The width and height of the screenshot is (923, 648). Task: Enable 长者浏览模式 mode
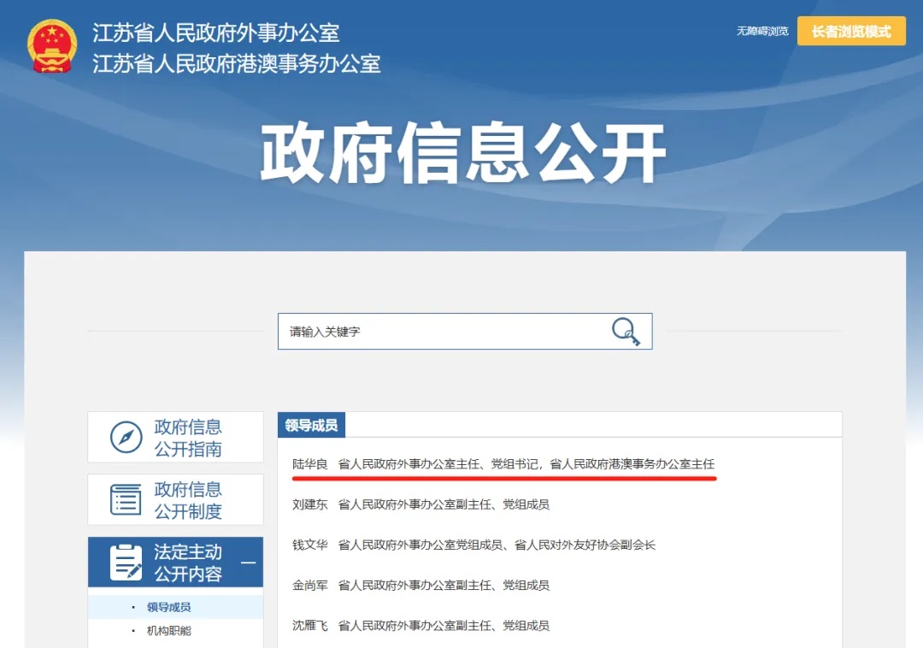pyautogui.click(x=850, y=32)
